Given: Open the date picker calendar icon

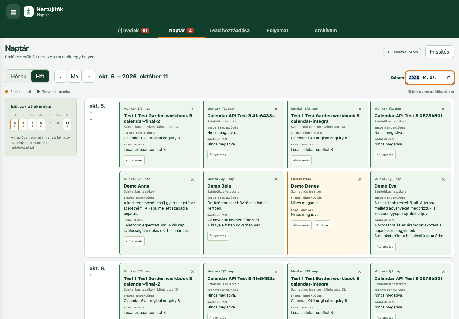Looking at the screenshot, I should (x=449, y=78).
